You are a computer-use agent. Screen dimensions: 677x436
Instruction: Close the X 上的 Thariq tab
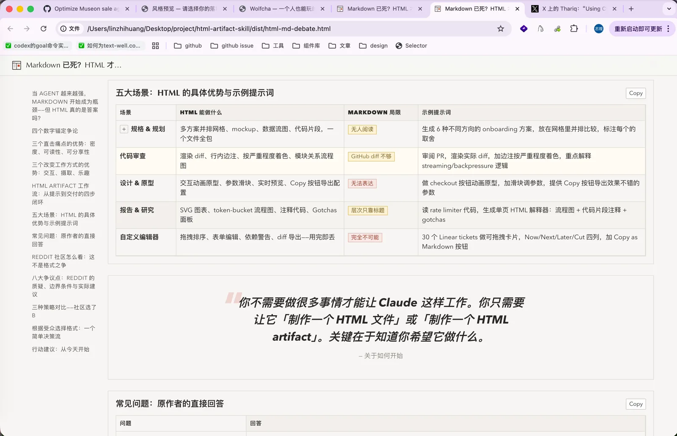tap(614, 8)
